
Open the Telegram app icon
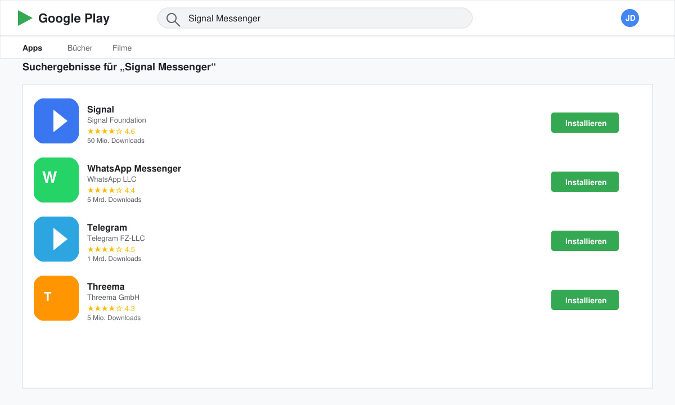point(56,239)
